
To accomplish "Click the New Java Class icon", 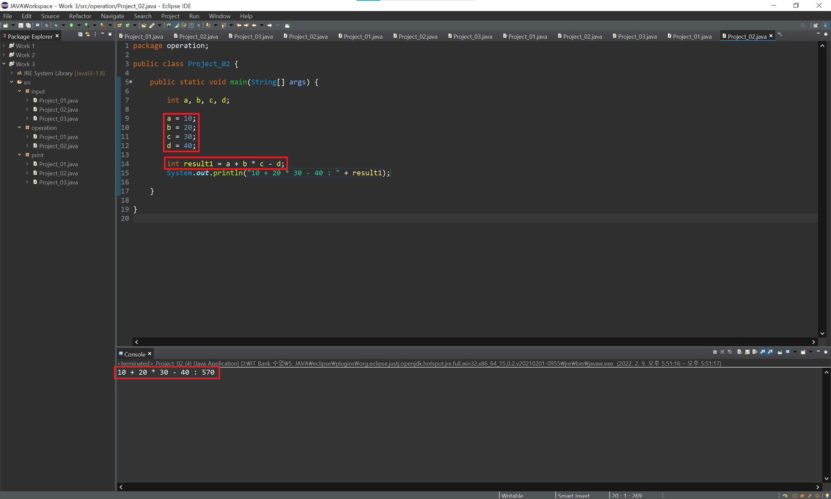I will [127, 25].
